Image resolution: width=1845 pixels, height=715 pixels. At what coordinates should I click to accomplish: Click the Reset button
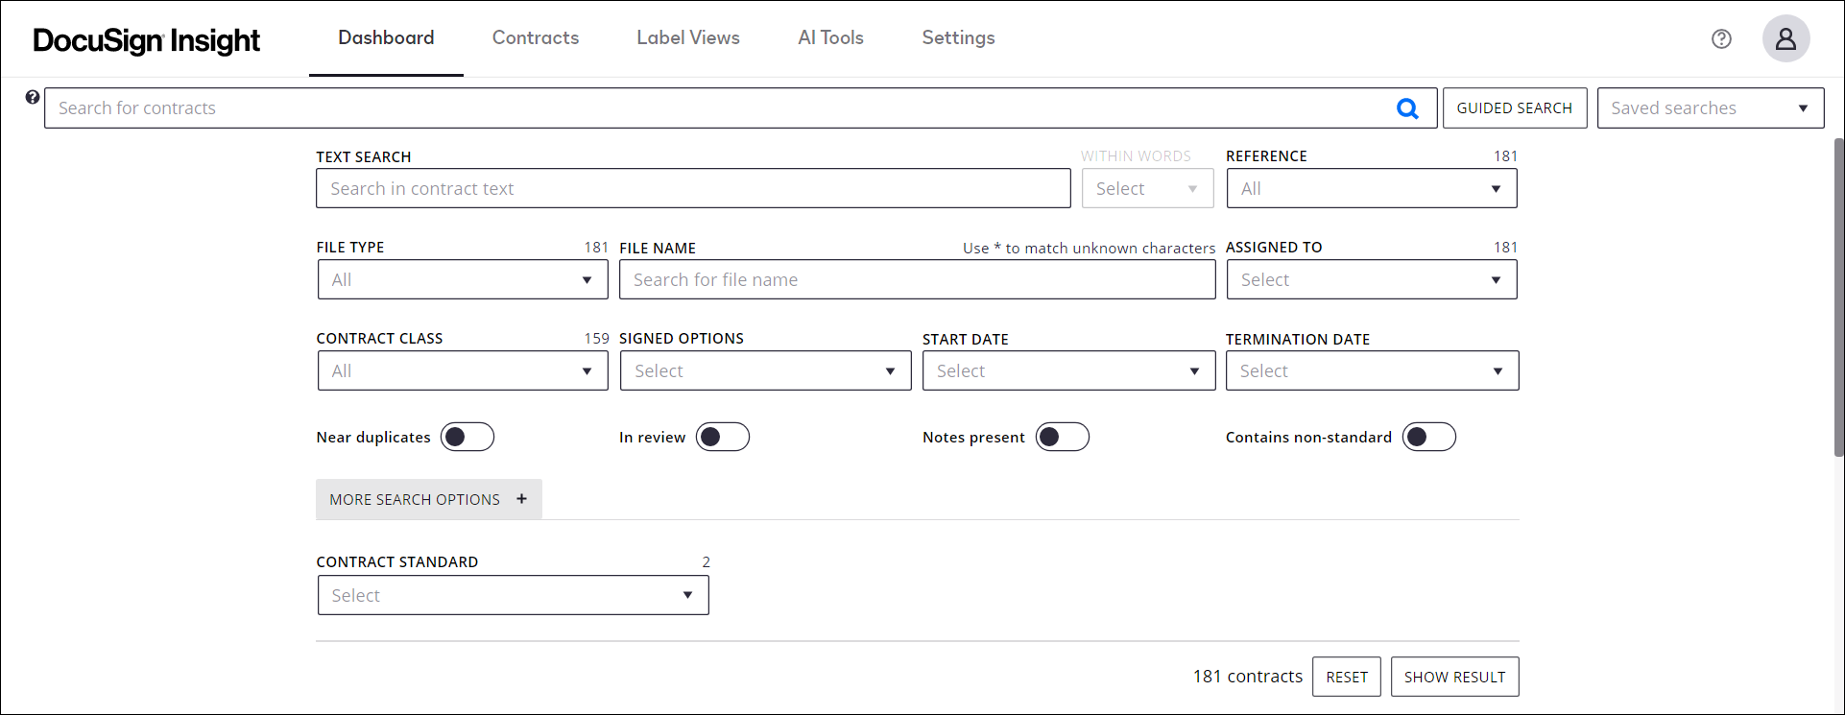point(1347,678)
